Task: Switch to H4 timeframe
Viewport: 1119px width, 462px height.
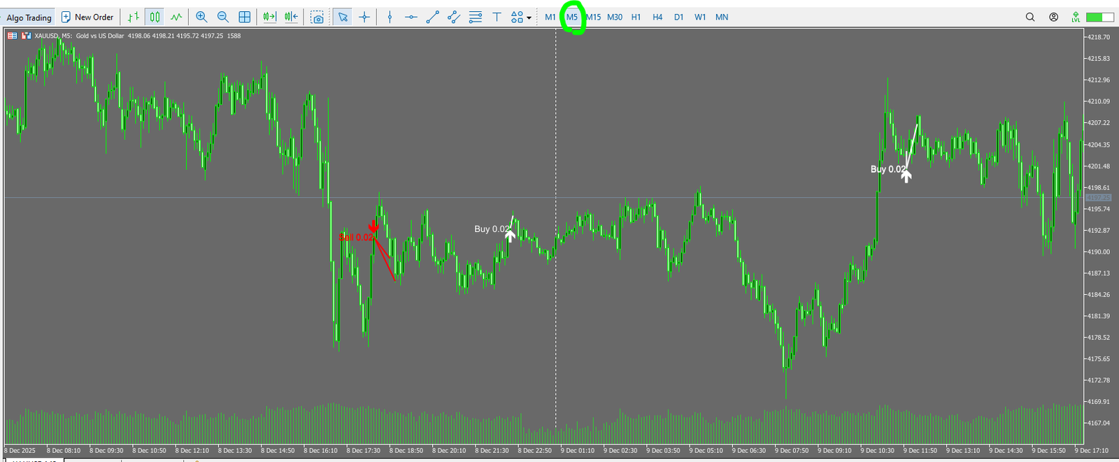Action: pyautogui.click(x=657, y=17)
